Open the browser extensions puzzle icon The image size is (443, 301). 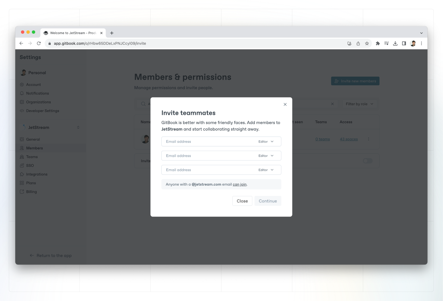click(378, 43)
